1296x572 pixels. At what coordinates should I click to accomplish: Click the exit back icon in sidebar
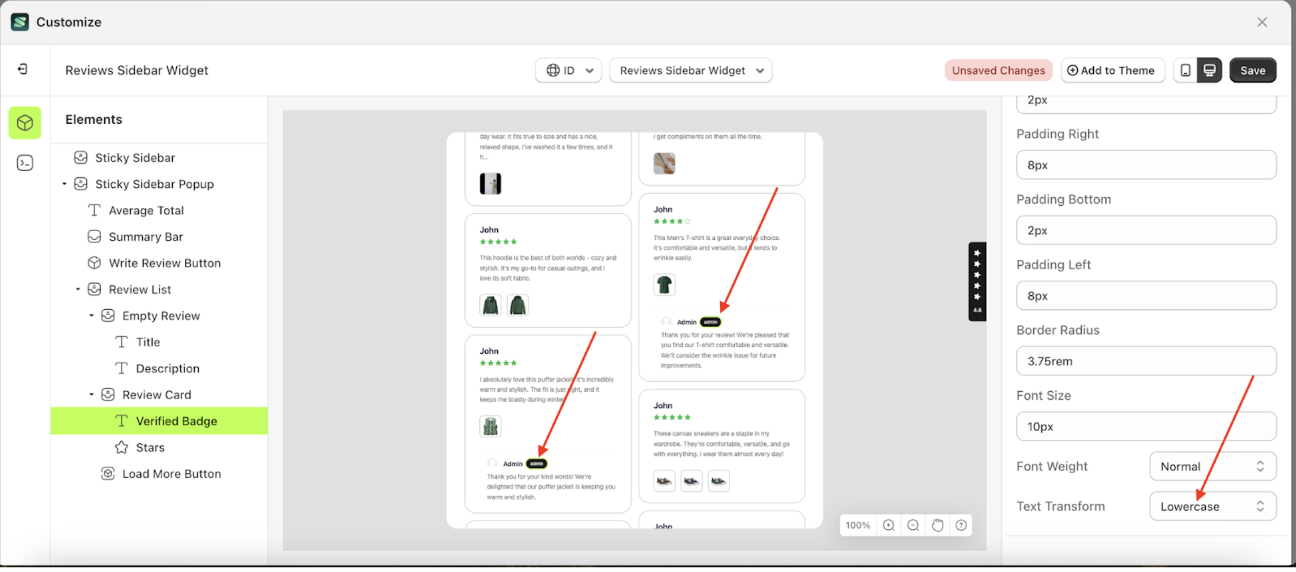point(23,69)
